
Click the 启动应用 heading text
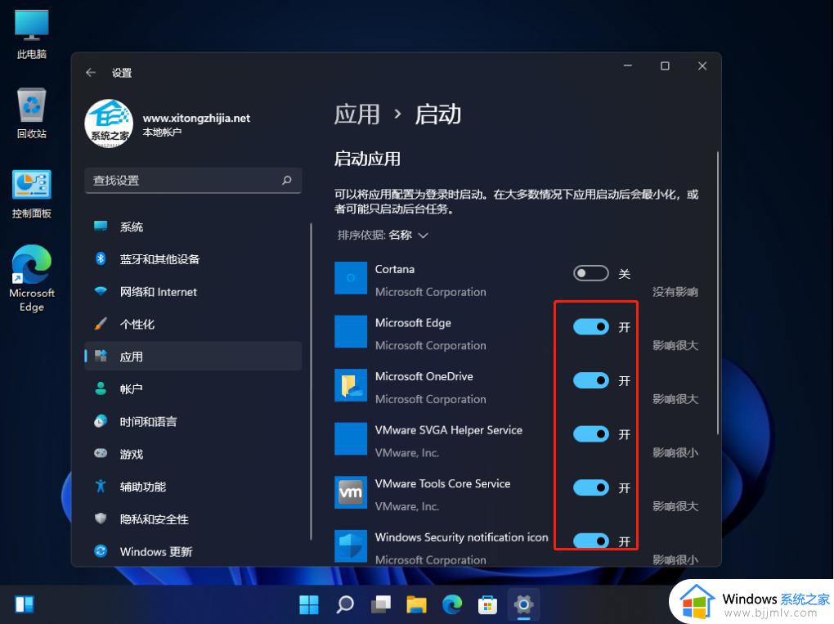[x=367, y=159]
